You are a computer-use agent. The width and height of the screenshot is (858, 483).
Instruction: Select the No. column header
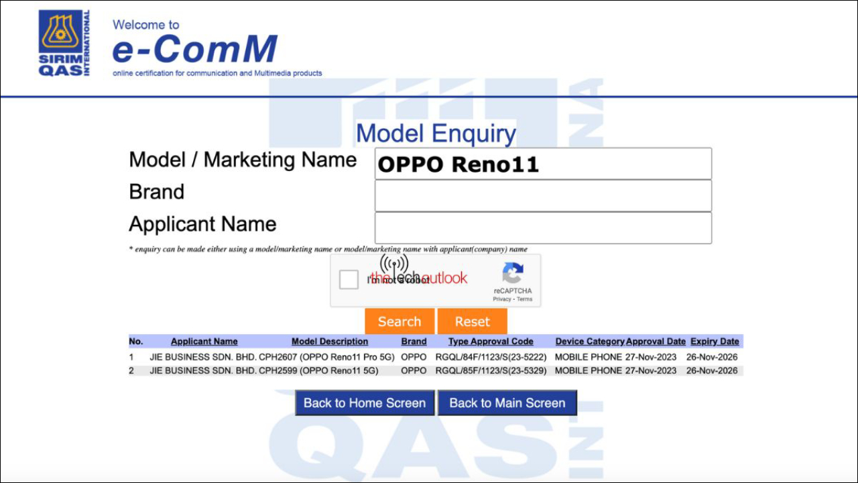136,341
